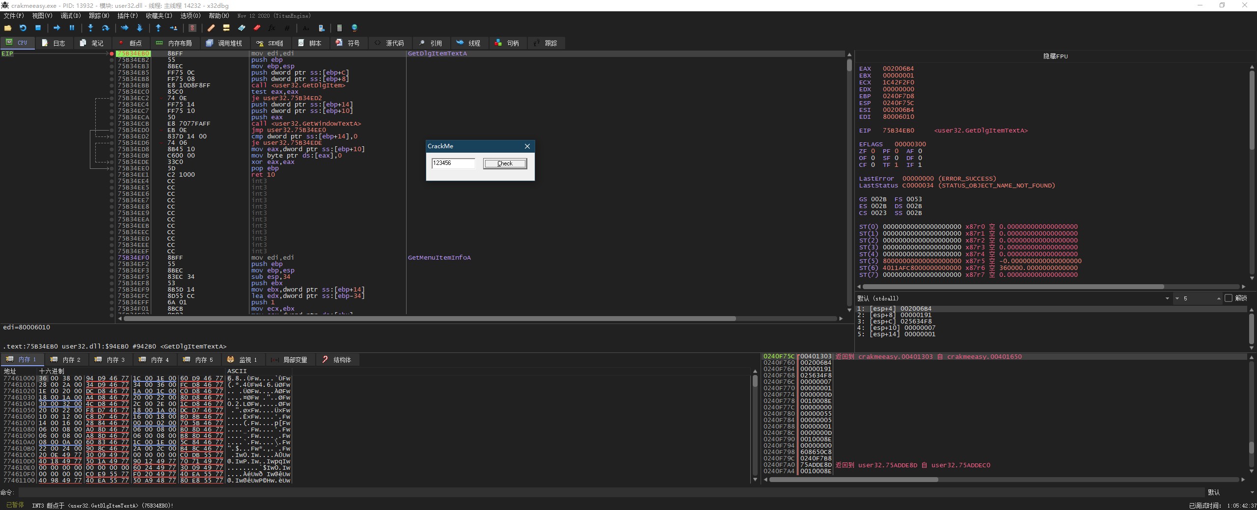This screenshot has width=1257, height=510.
Task: Click the CrackMe serial input field
Action: coord(453,163)
